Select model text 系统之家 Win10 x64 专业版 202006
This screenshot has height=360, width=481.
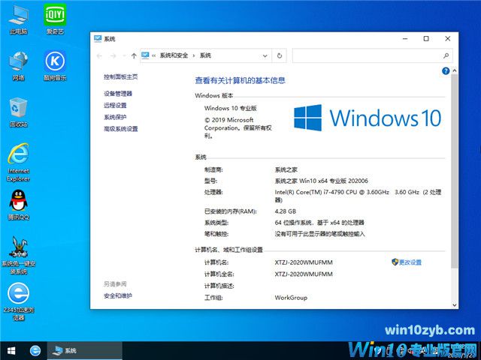pyautogui.click(x=321, y=181)
